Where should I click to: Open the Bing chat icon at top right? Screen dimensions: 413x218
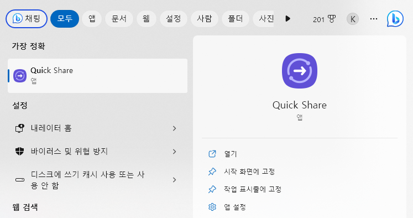[395, 19]
